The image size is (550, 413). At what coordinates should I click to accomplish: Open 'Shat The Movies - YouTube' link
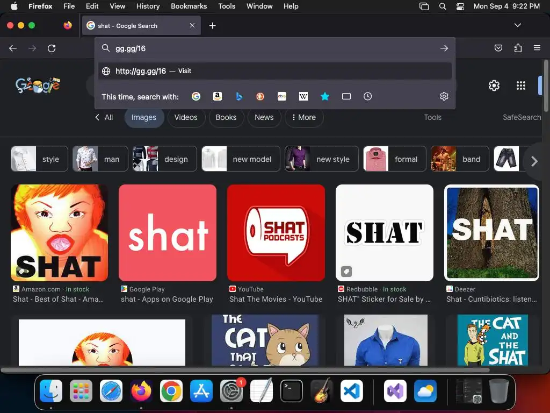[x=276, y=299]
